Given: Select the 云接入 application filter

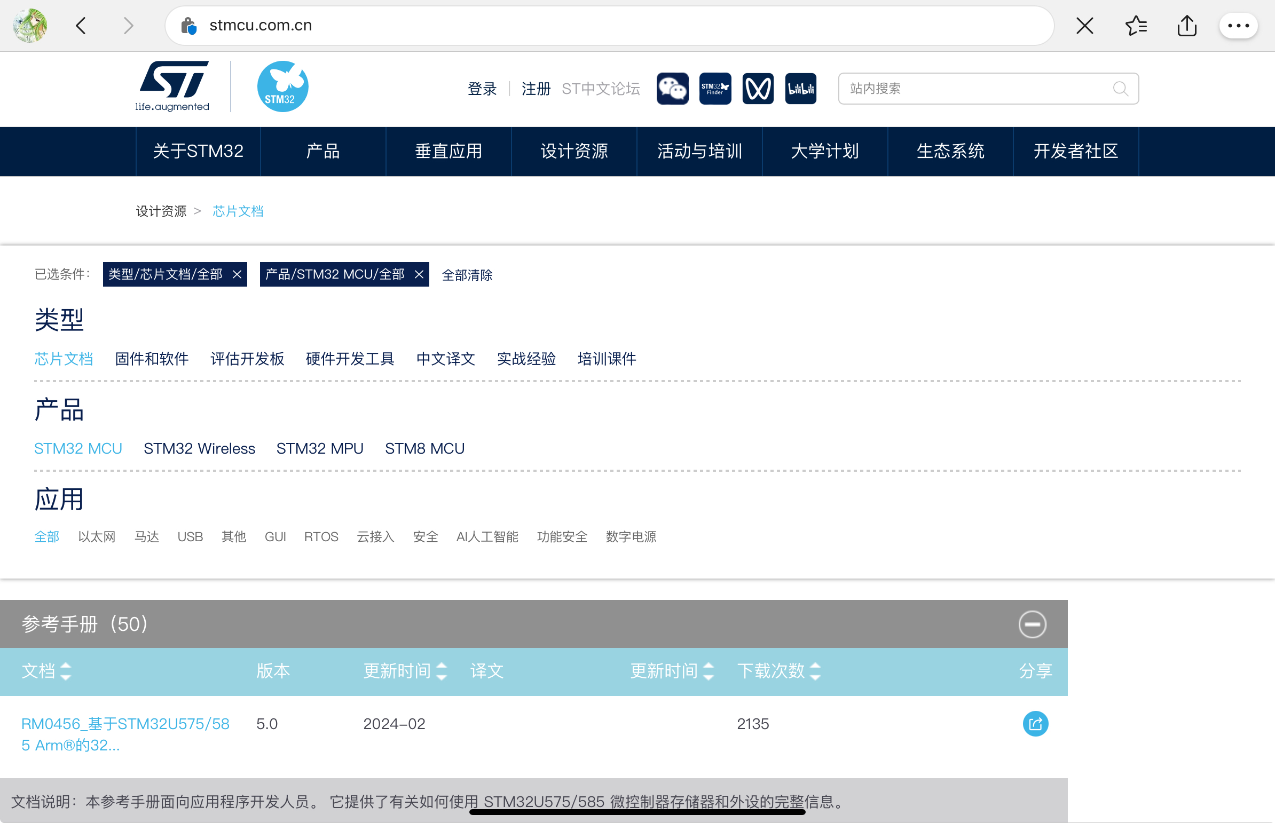Looking at the screenshot, I should (376, 536).
